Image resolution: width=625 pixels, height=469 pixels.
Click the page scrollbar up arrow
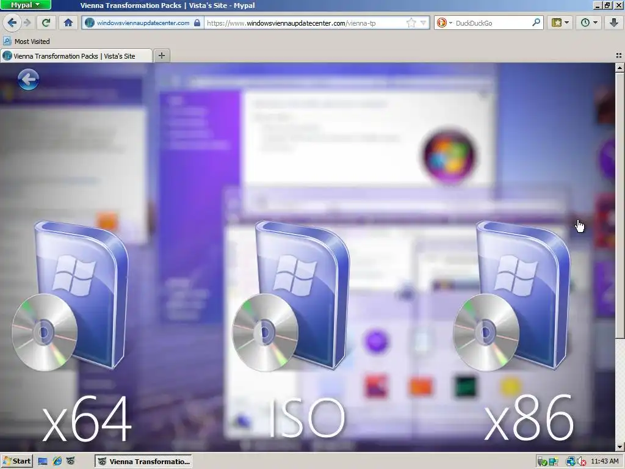tap(620, 68)
